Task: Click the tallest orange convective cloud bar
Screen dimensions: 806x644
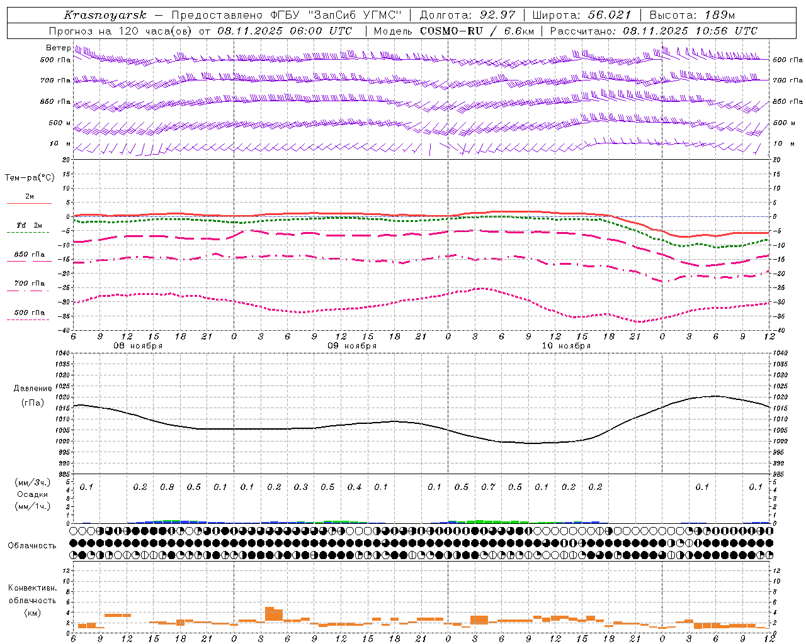Action: (x=270, y=614)
